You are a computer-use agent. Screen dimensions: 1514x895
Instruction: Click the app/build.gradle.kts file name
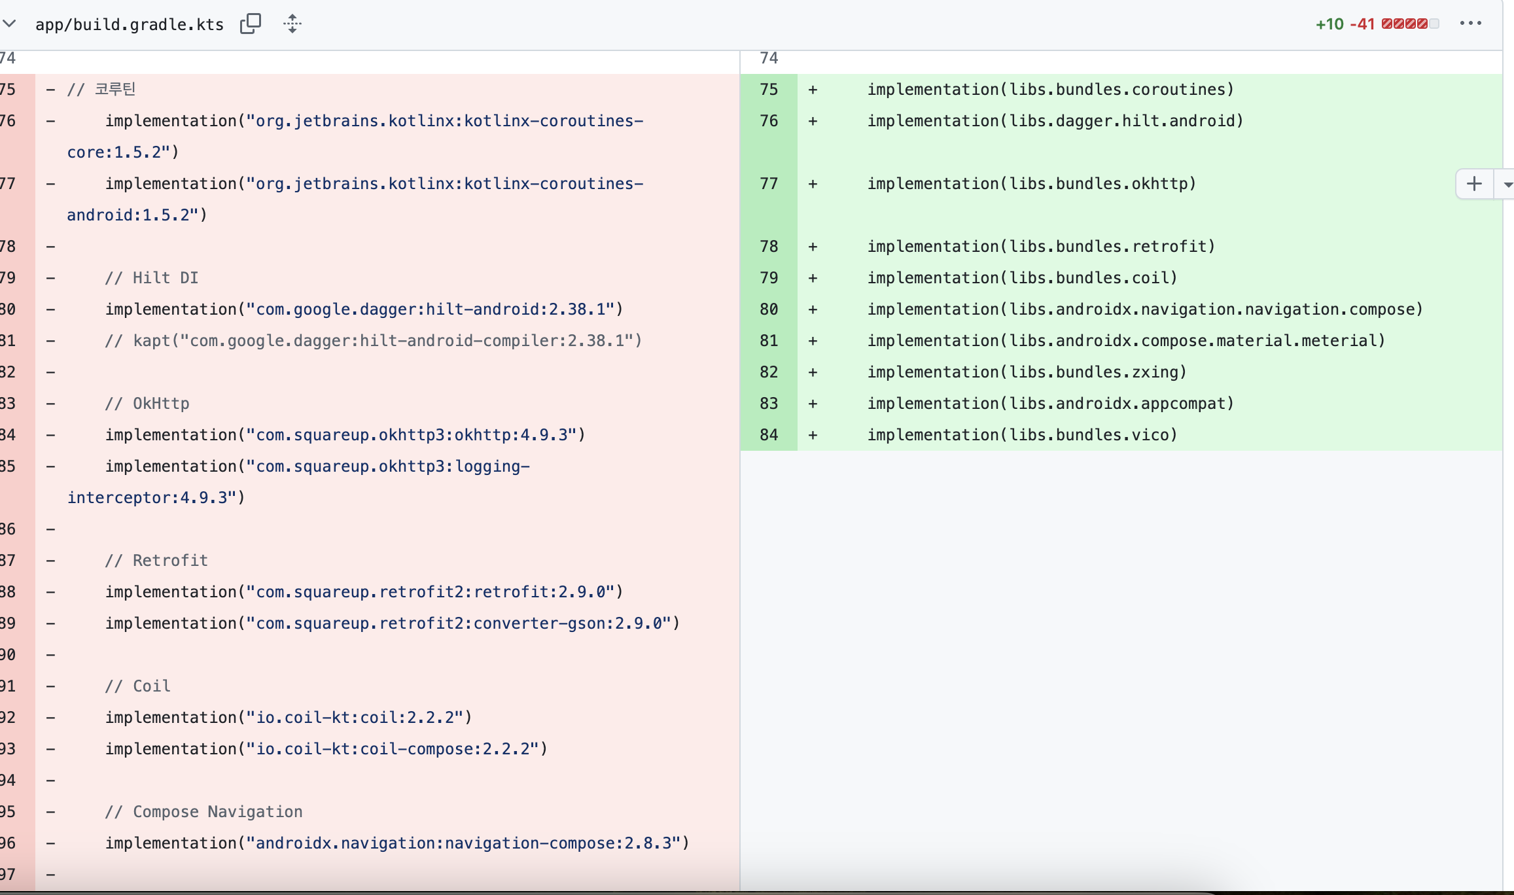coord(129,25)
